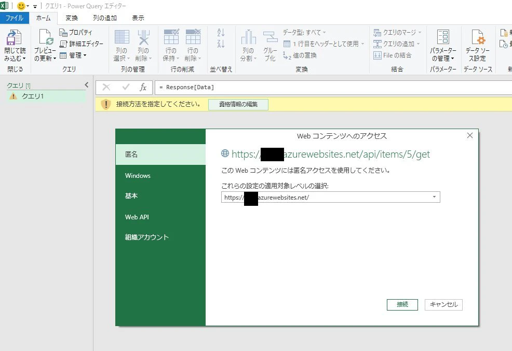Open the クエリの追加 dropdown
The width and height of the screenshot is (512, 351).
tap(396, 44)
